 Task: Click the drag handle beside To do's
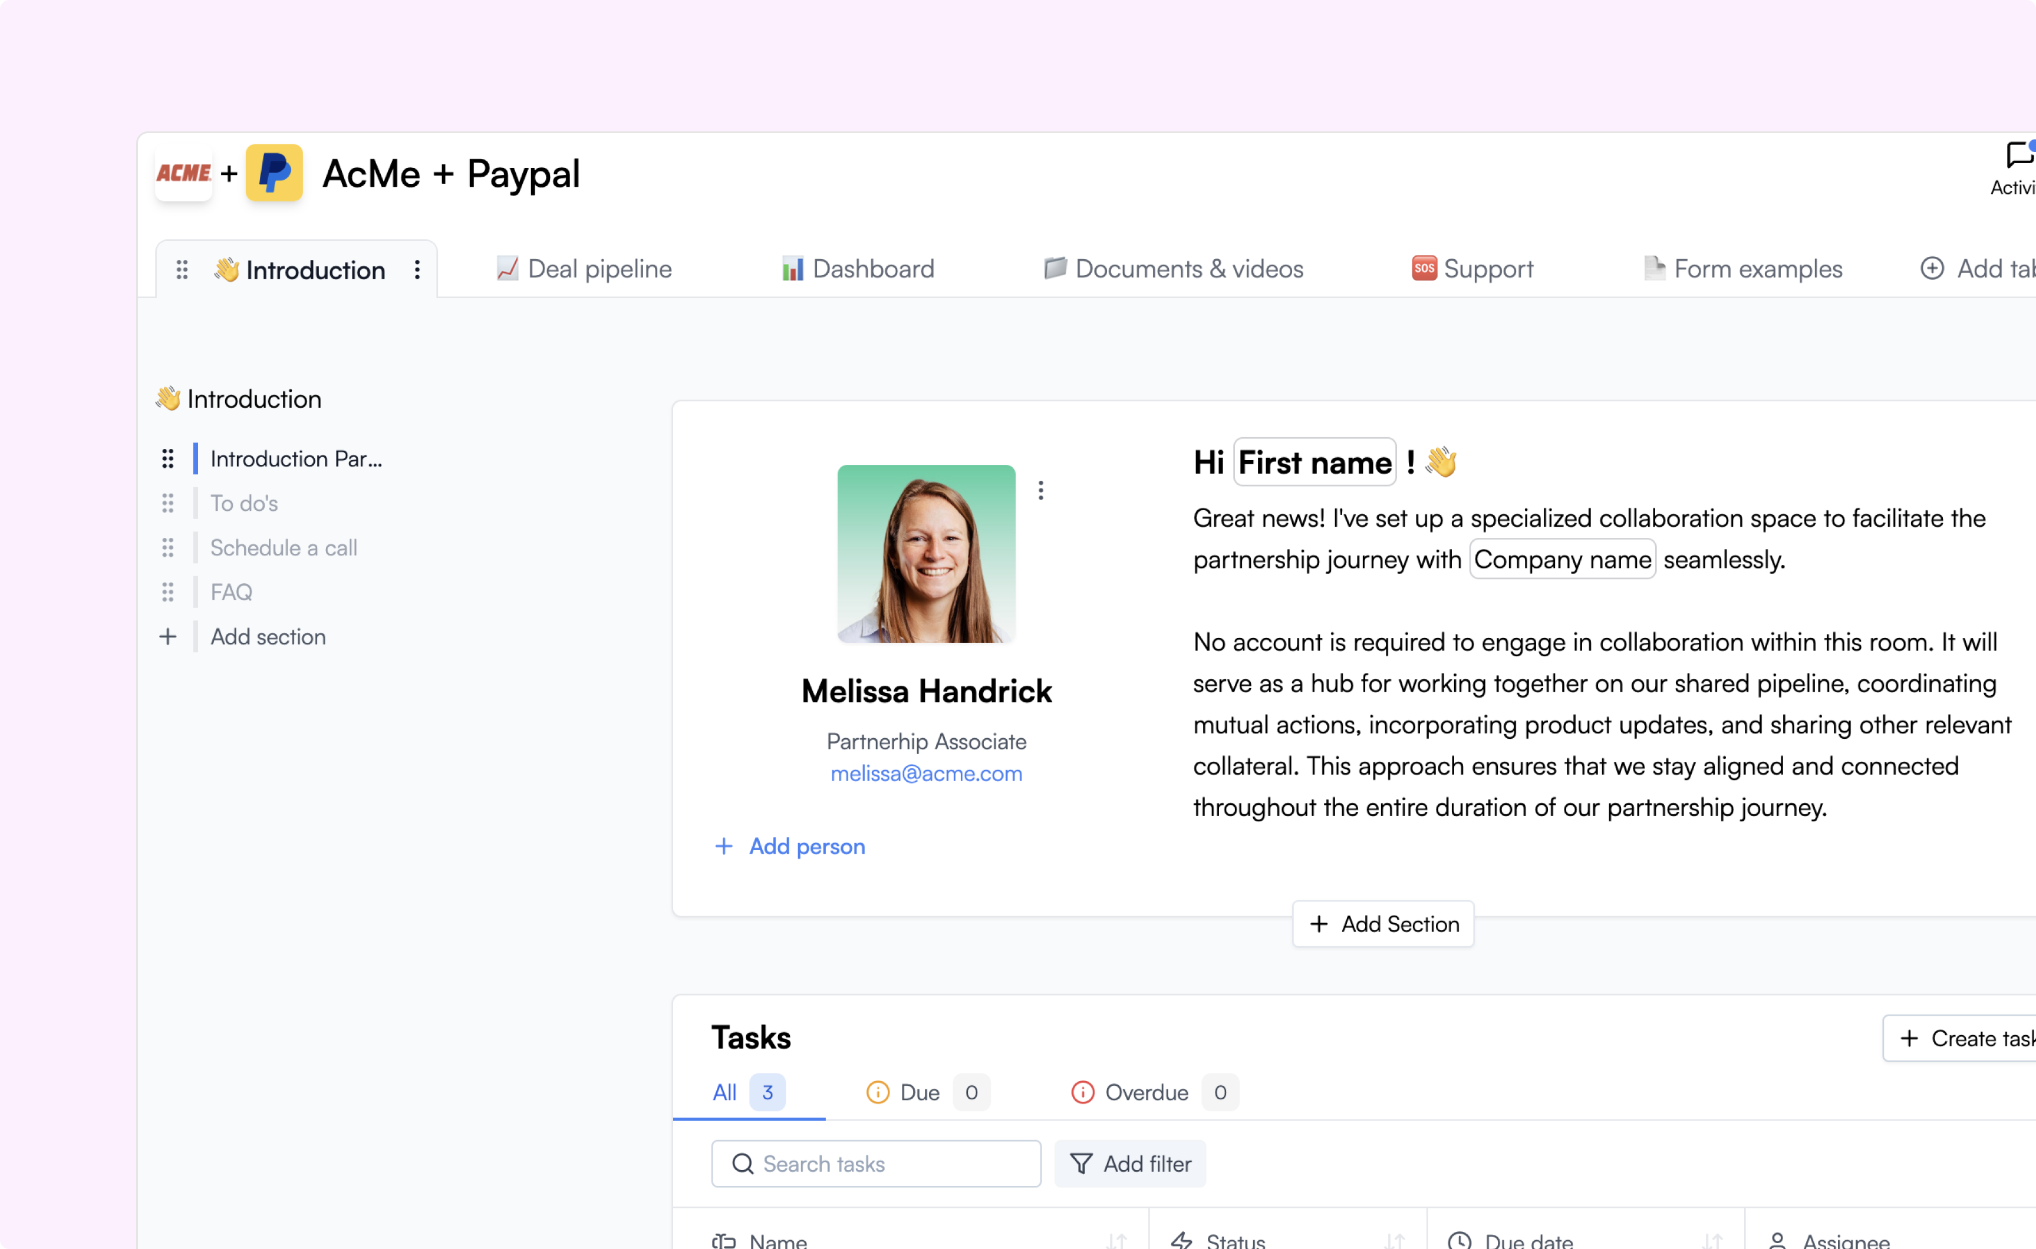[x=168, y=503]
